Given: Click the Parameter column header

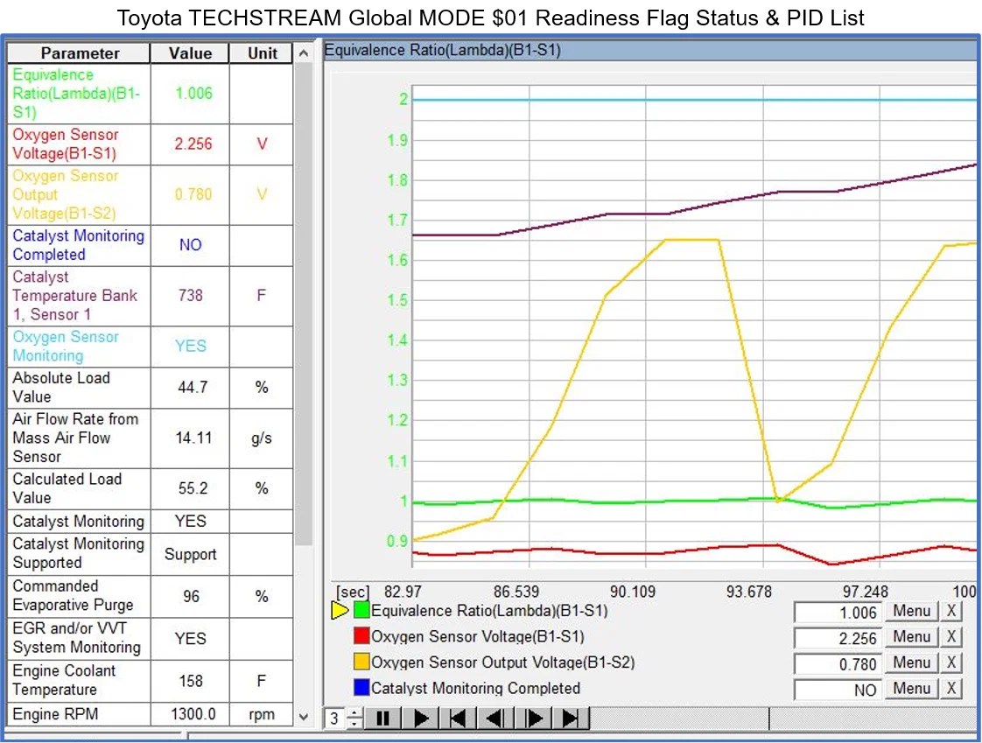Looking at the screenshot, I should tap(79, 53).
